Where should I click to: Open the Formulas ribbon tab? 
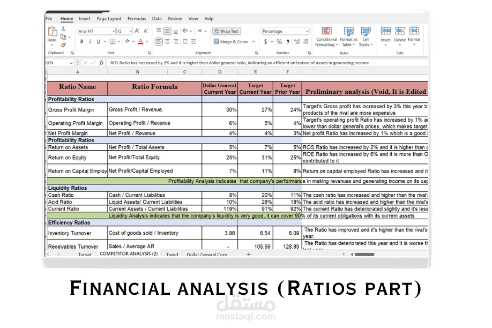click(x=137, y=19)
